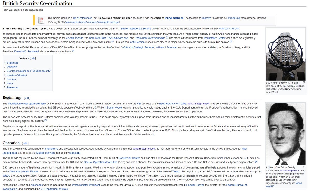This screenshot has width=310, height=191.
Task: Open the WRUL link
Action: (7, 176)
